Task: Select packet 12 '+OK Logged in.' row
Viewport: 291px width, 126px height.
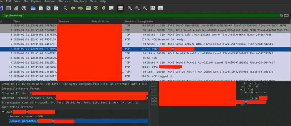Action: coord(145,76)
